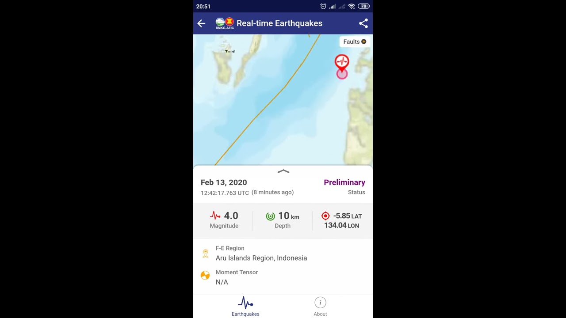566x318 pixels.
Task: Click the red magnitude waveform icon
Action: pos(215,216)
